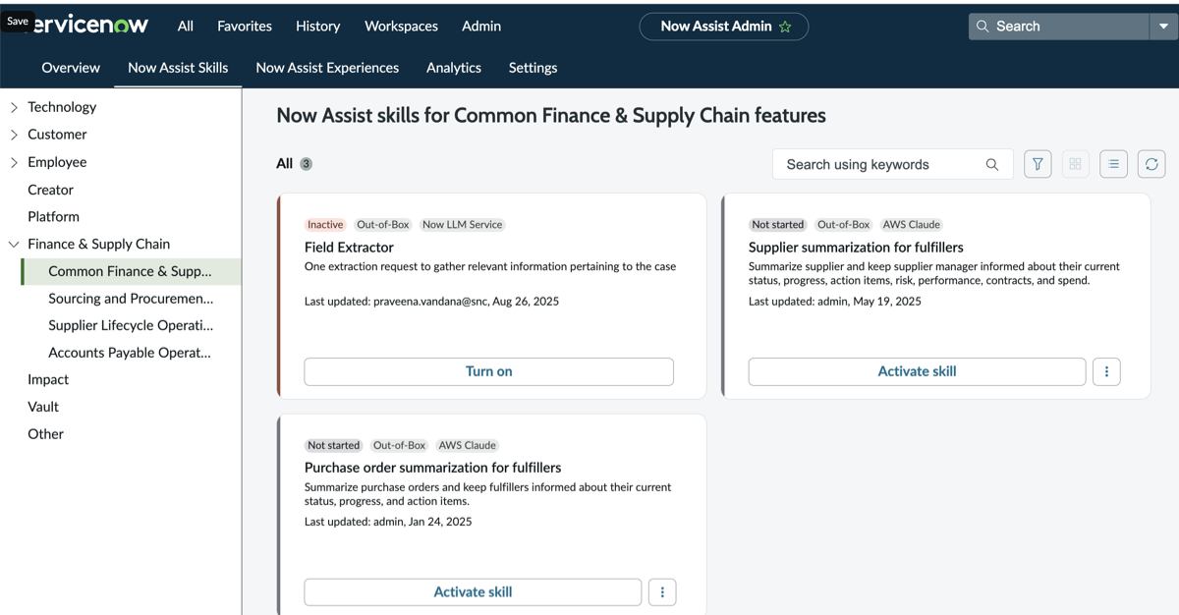This screenshot has width=1179, height=615.
Task: Click the Search using keywords field
Action: tap(892, 164)
